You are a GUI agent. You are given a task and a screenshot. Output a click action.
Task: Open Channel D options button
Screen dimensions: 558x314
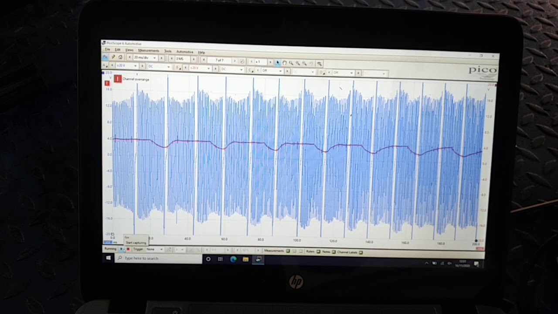(x=322, y=72)
